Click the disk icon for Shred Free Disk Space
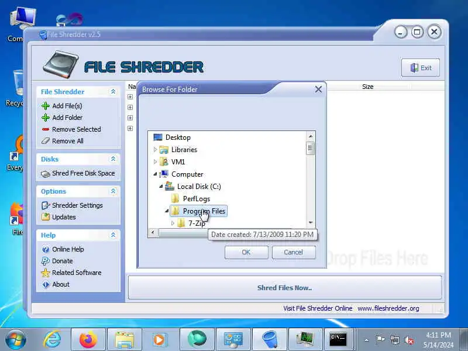Screen dimensions: 468x351 pyautogui.click(x=46, y=173)
